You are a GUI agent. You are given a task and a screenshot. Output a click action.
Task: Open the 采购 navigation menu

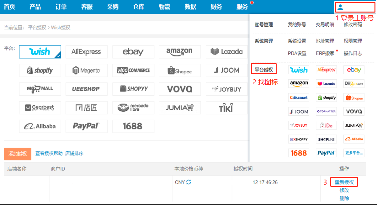(113, 7)
